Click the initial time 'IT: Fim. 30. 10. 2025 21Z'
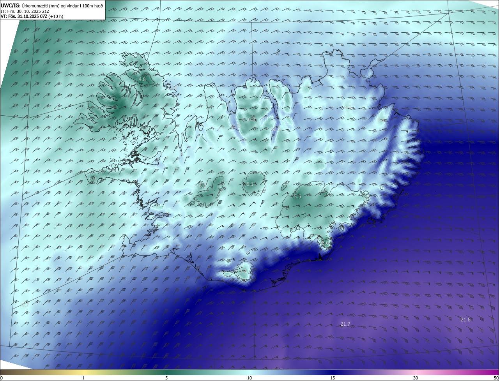 click(x=26, y=11)
